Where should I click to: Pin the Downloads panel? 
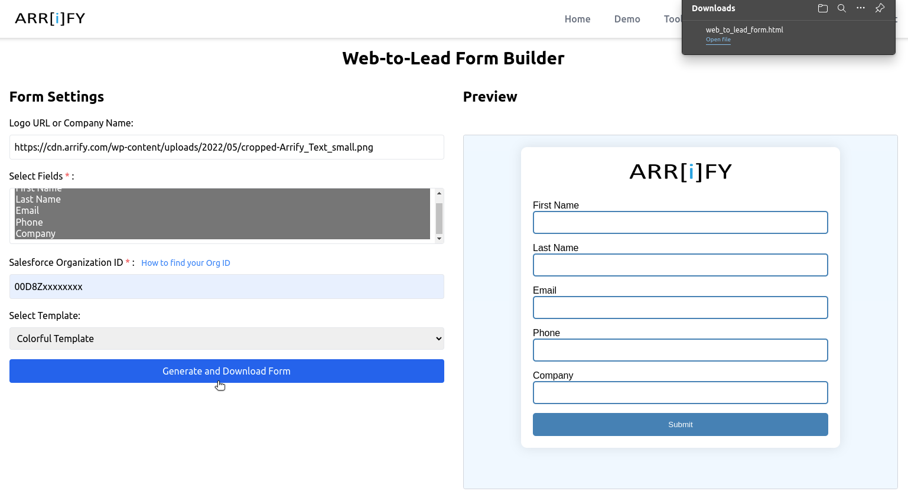pos(880,8)
